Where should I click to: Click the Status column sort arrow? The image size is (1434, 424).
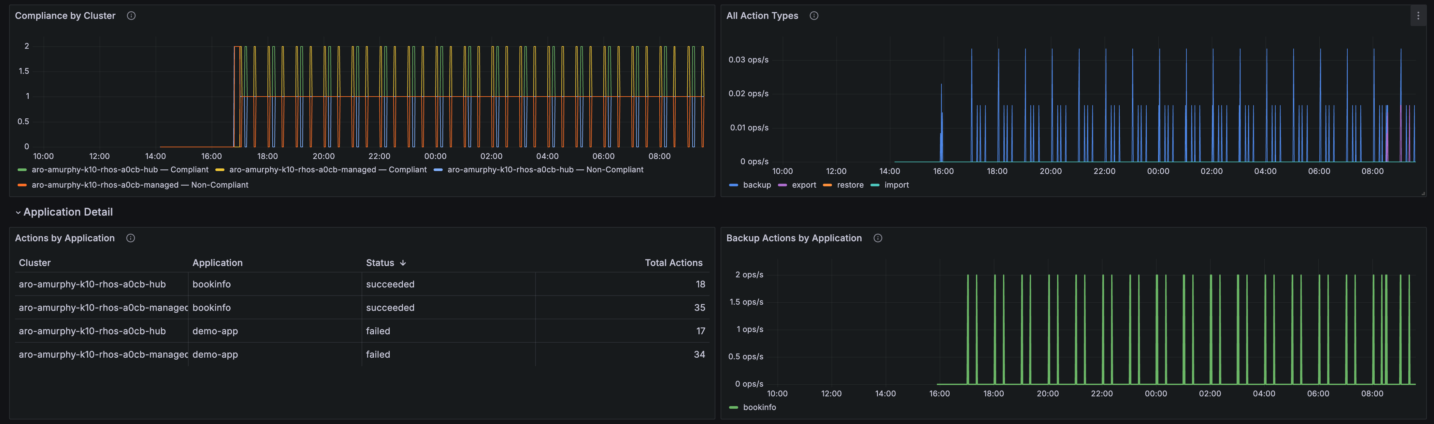(x=403, y=263)
